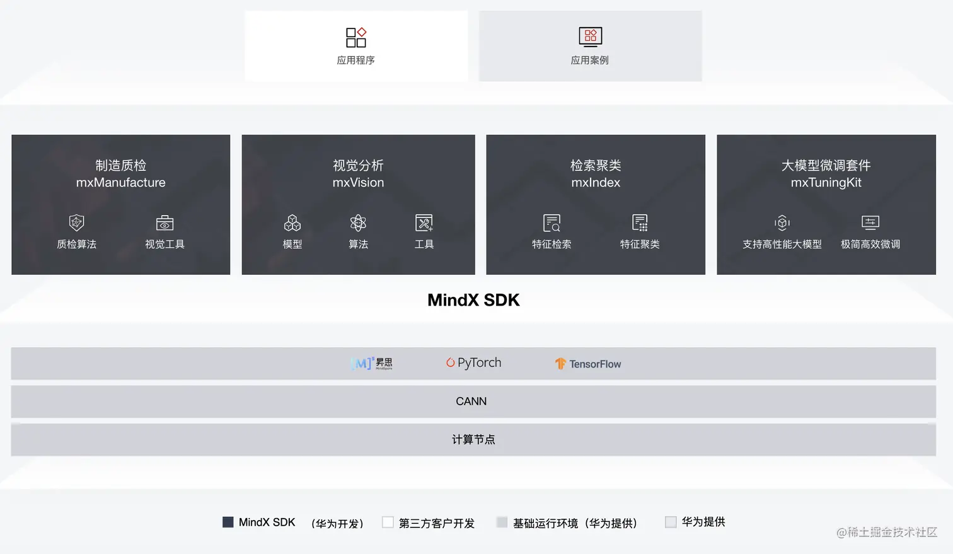The height and width of the screenshot is (554, 953).
Task: Click the 模型 label
Action: click(x=292, y=245)
